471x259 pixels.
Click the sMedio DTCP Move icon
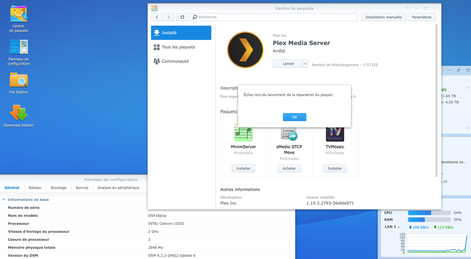289,134
